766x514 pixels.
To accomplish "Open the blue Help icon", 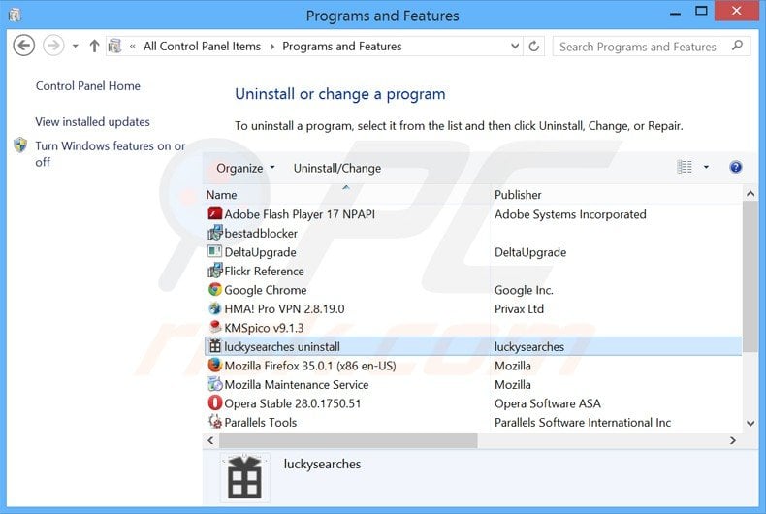I will click(736, 167).
